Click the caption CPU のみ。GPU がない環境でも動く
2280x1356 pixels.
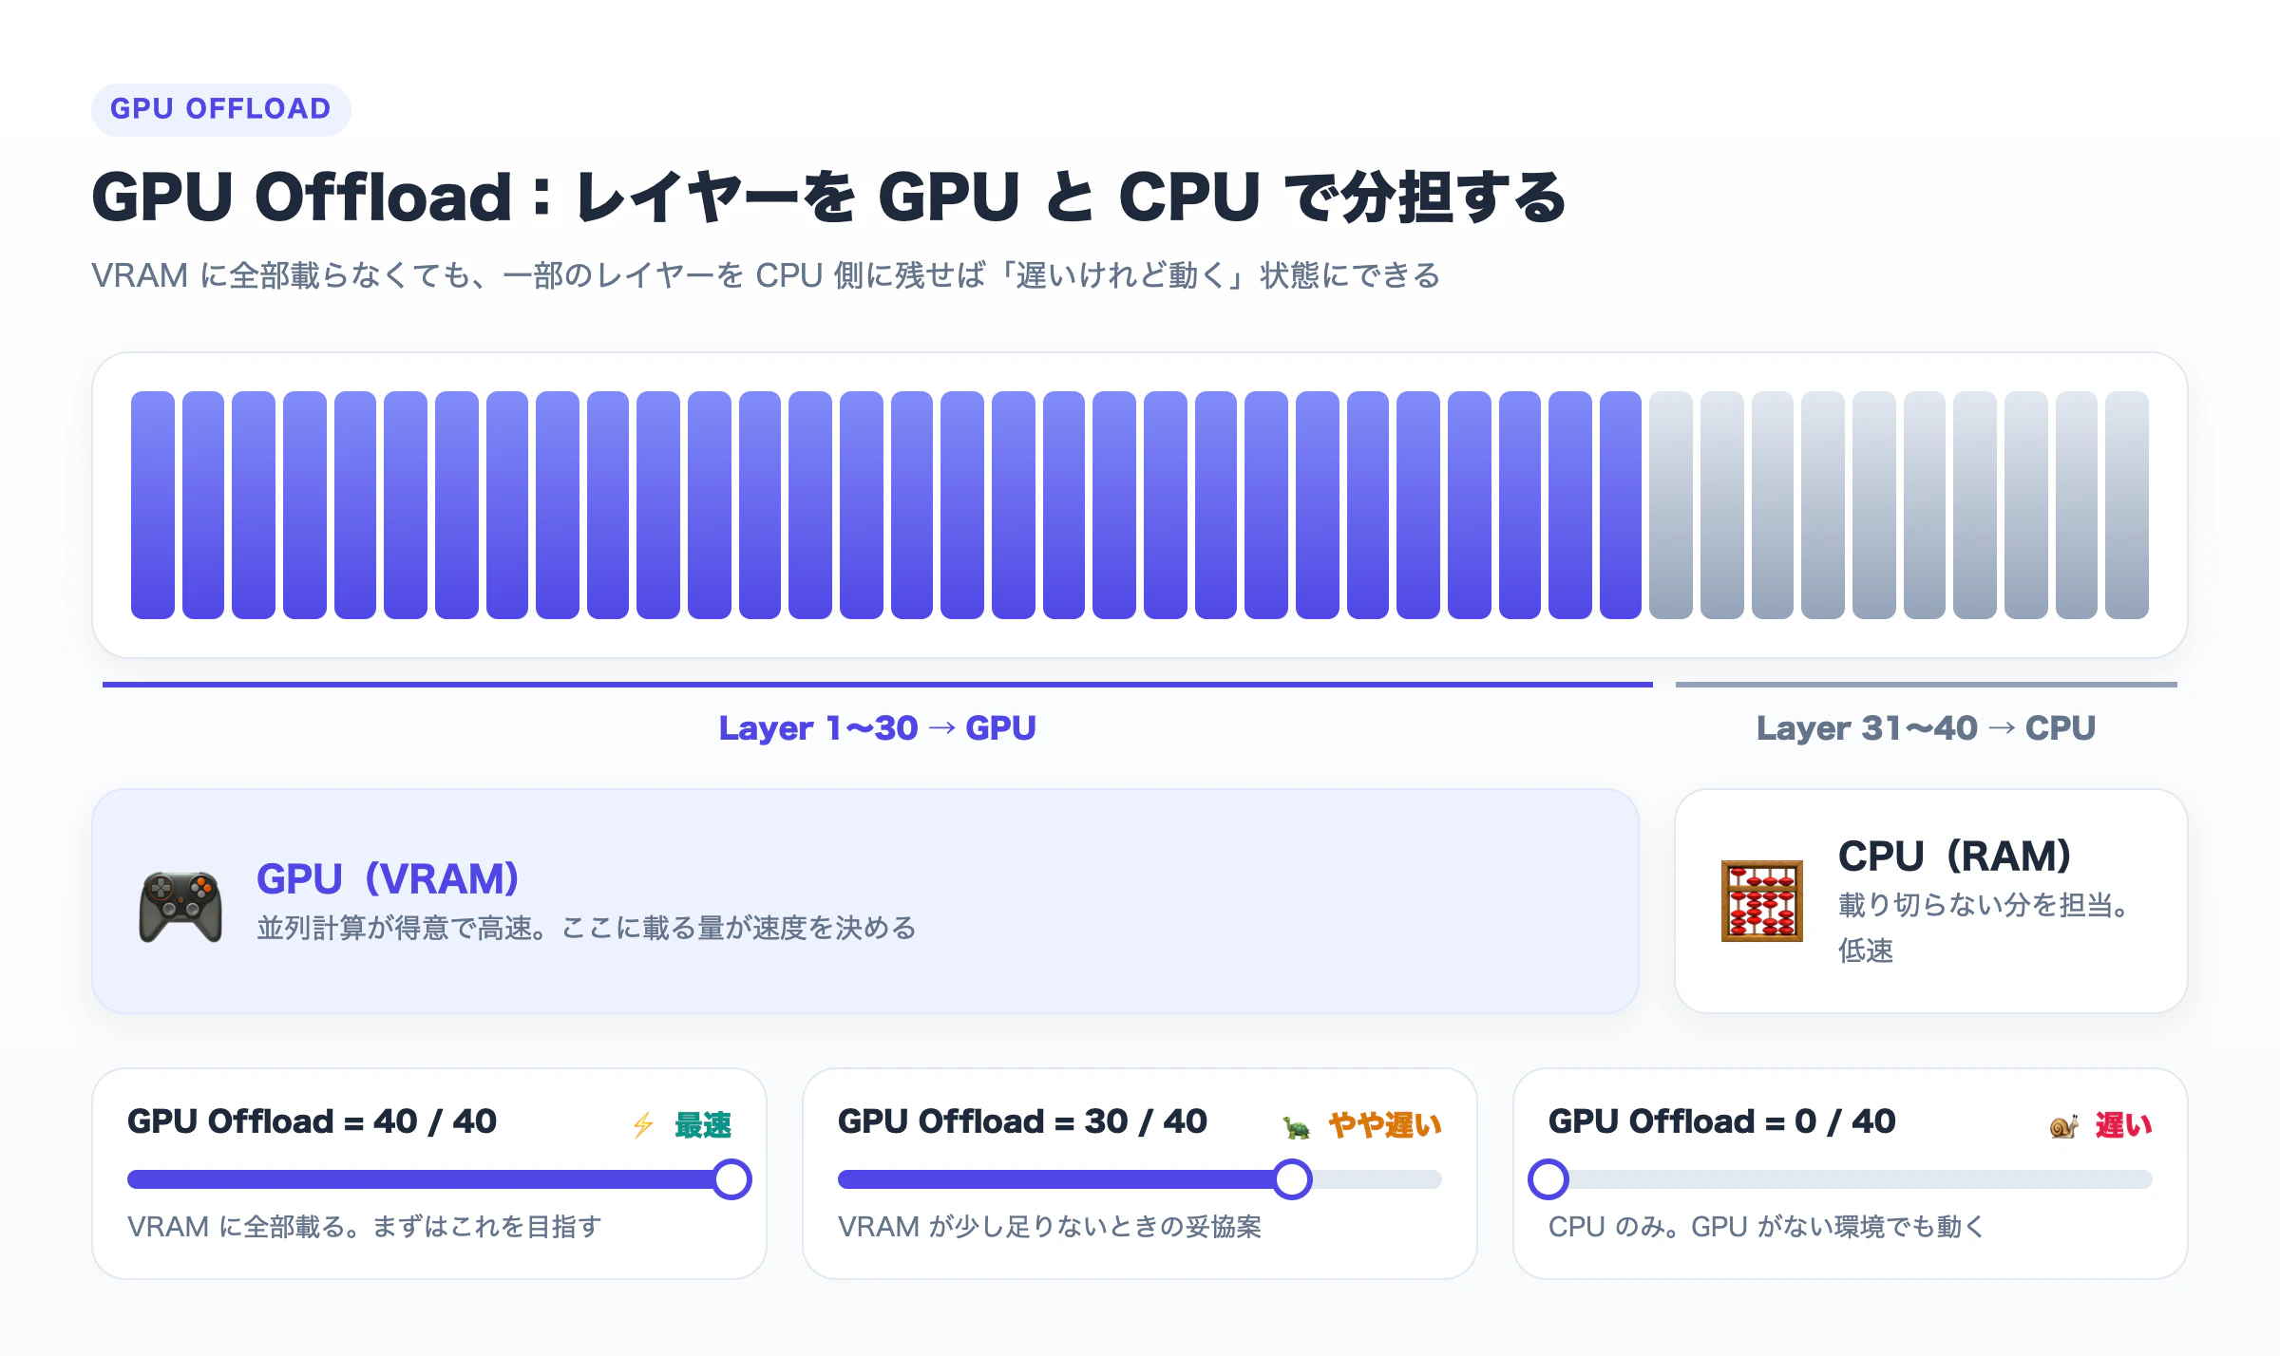[x=1767, y=1227]
